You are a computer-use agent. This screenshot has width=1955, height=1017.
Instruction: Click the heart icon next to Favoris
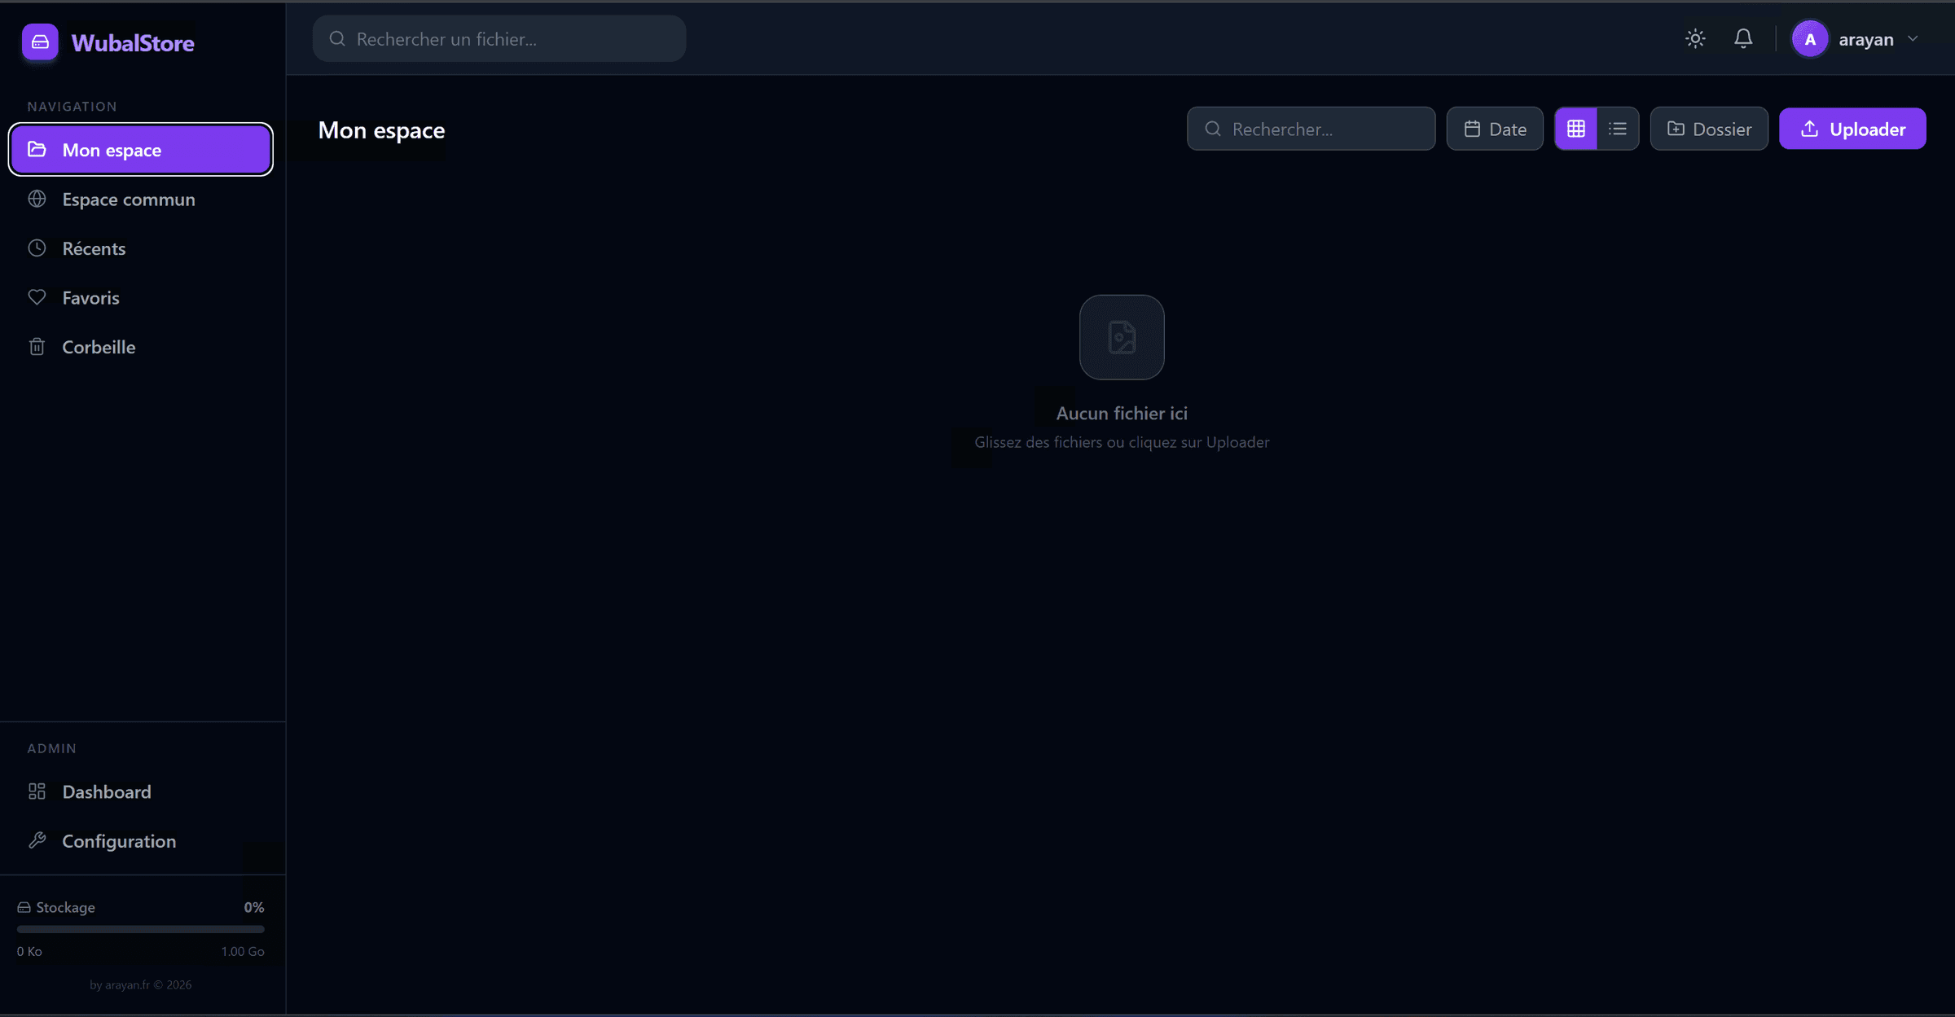[37, 297]
